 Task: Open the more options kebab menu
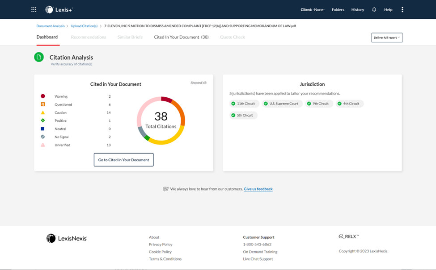[x=402, y=10]
